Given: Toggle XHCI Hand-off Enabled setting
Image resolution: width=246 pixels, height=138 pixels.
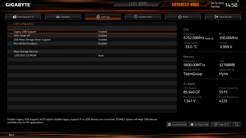Looking at the screenshot, I should tap(102, 36).
